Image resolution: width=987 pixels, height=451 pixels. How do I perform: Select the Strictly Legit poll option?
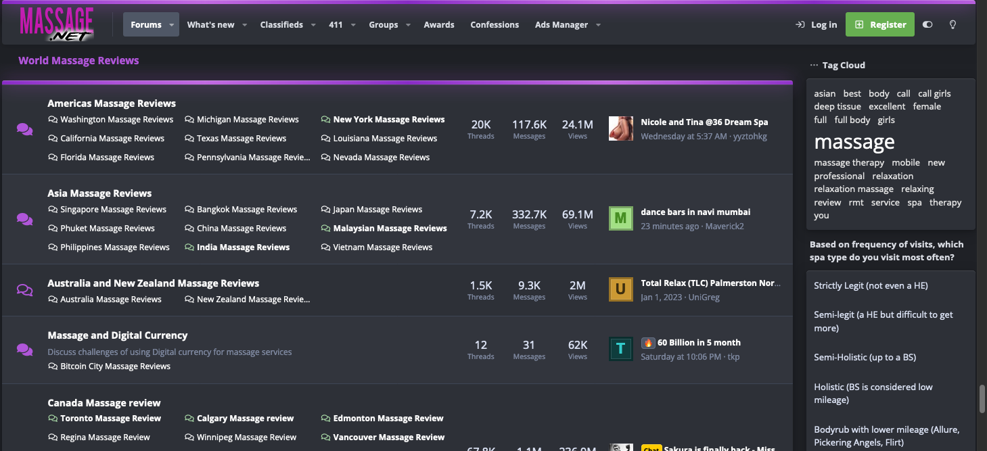pos(870,285)
